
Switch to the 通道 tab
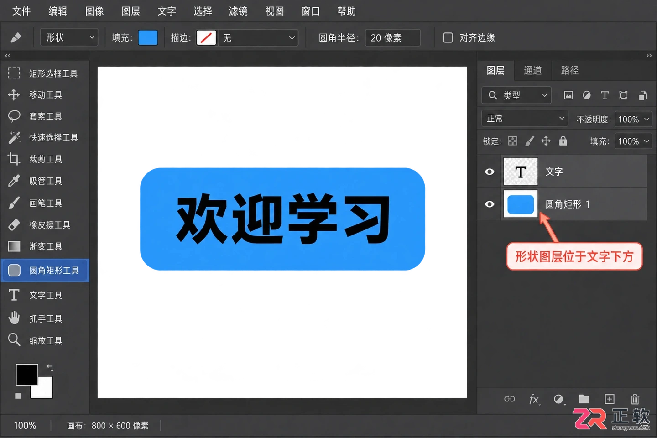[533, 70]
